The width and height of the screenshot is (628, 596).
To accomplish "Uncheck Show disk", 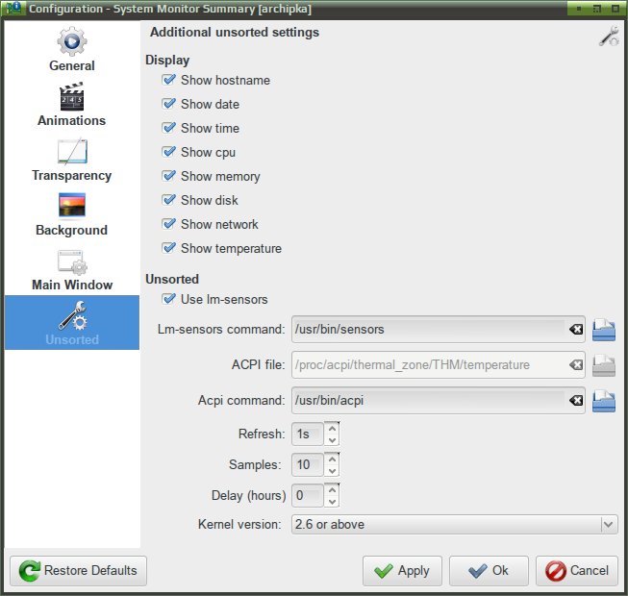I will coord(168,200).
